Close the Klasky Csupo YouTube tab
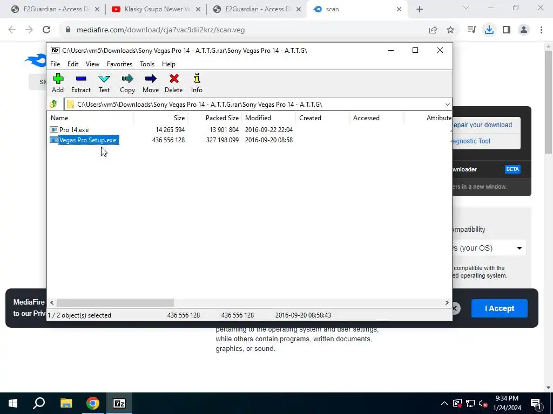Screen dimensions: 553x414 click(x=198, y=10)
